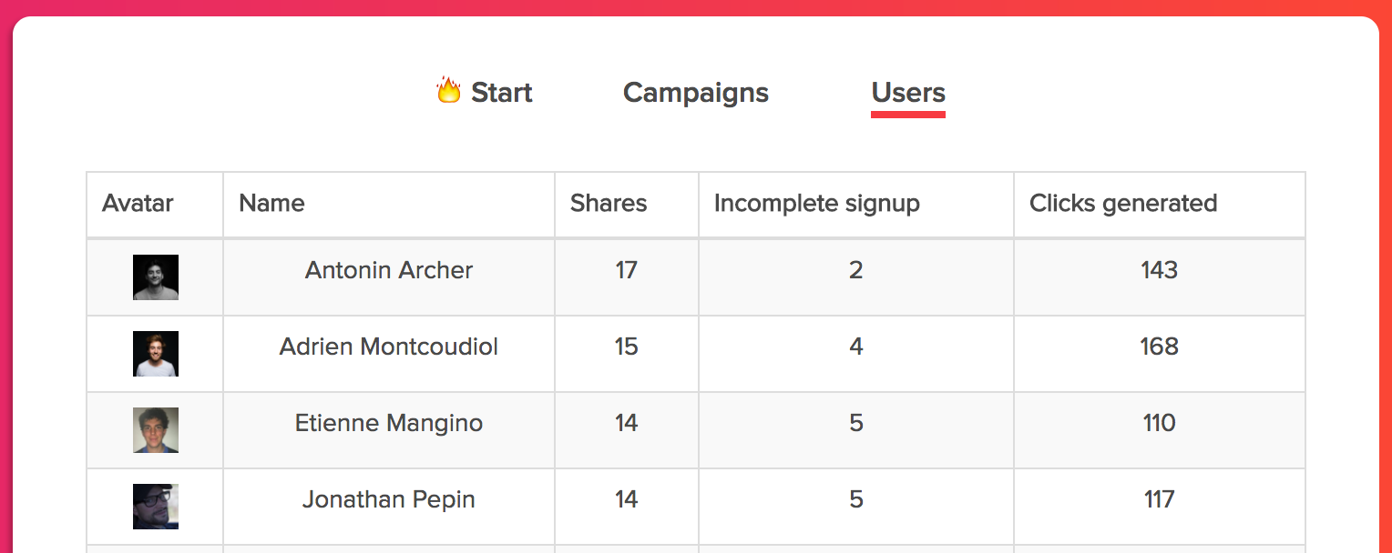Click Etienne Mangino's avatar image
The height and width of the screenshot is (553, 1392).
[156, 430]
